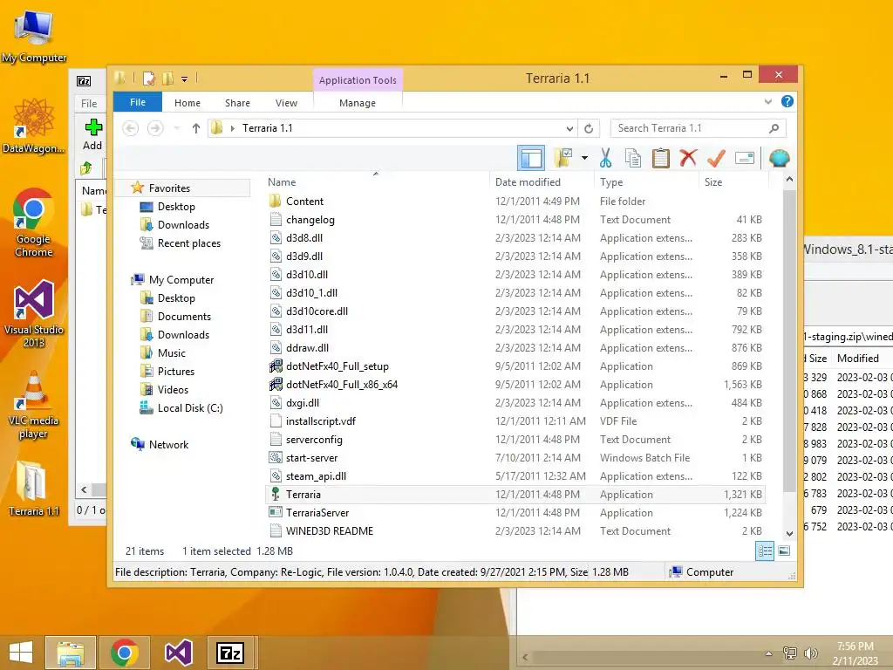Screen dimensions: 893x670
Task: Click the volume speaker tray icon
Action: 810,653
